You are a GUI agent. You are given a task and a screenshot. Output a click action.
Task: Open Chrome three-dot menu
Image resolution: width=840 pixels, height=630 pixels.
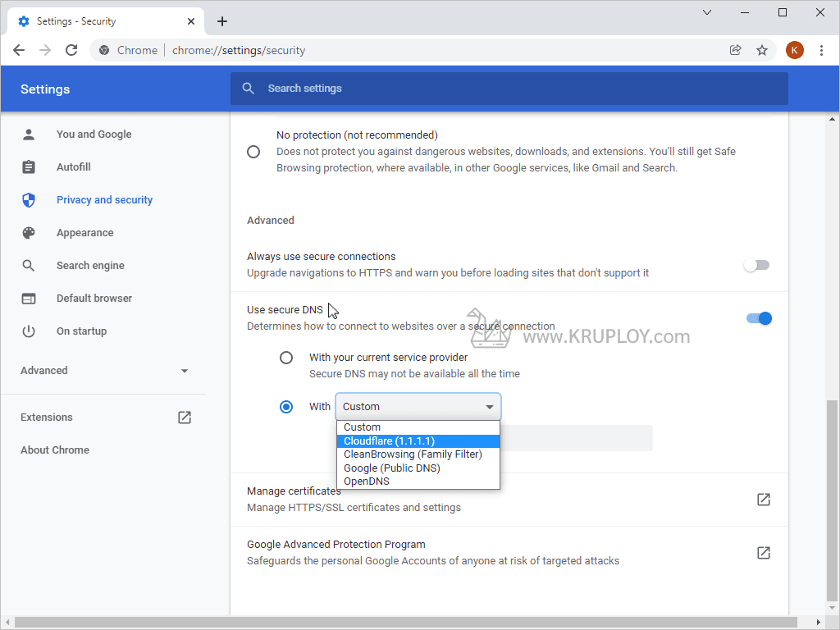tap(821, 50)
